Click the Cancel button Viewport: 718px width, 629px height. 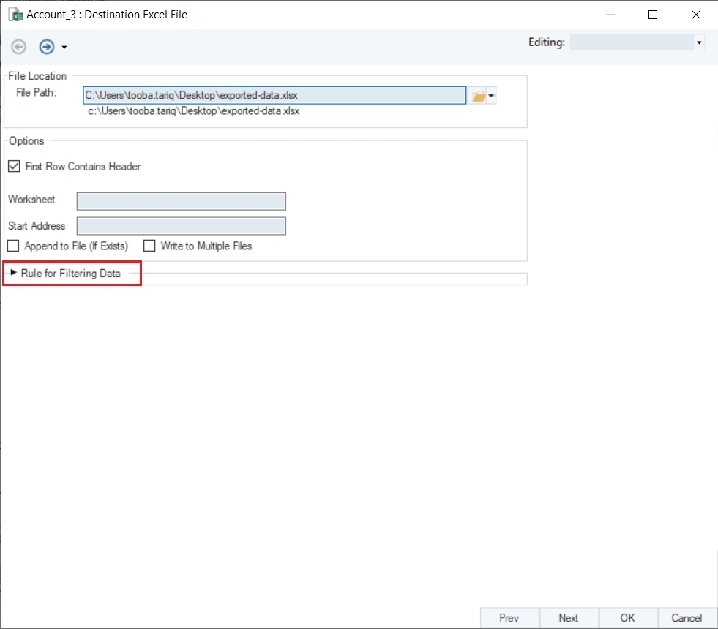tap(687, 618)
